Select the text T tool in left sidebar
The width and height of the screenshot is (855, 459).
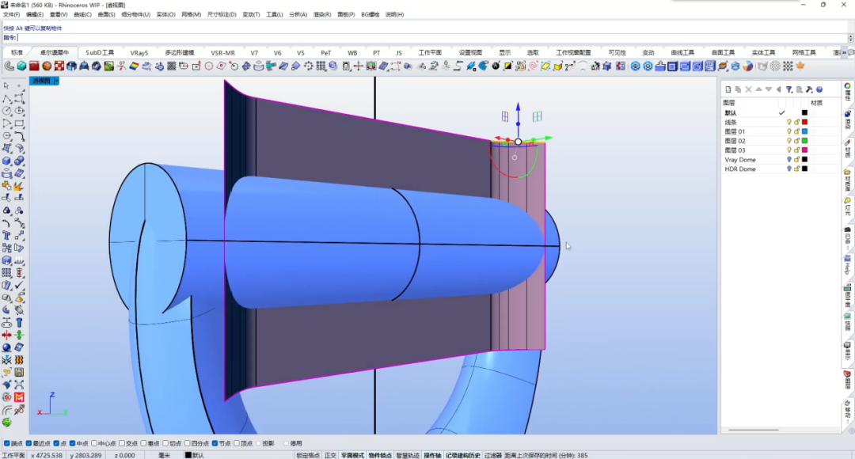(6, 236)
